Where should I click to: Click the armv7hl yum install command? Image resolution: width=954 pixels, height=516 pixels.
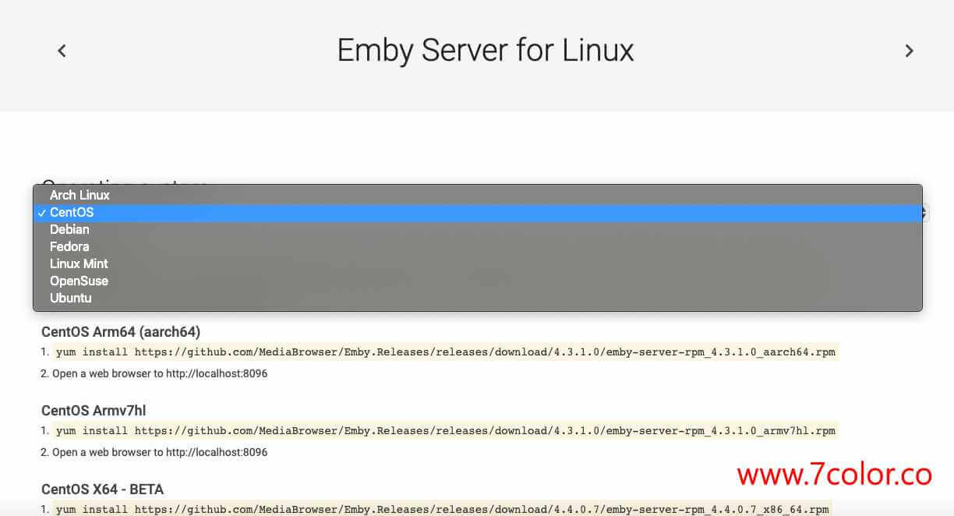click(446, 431)
